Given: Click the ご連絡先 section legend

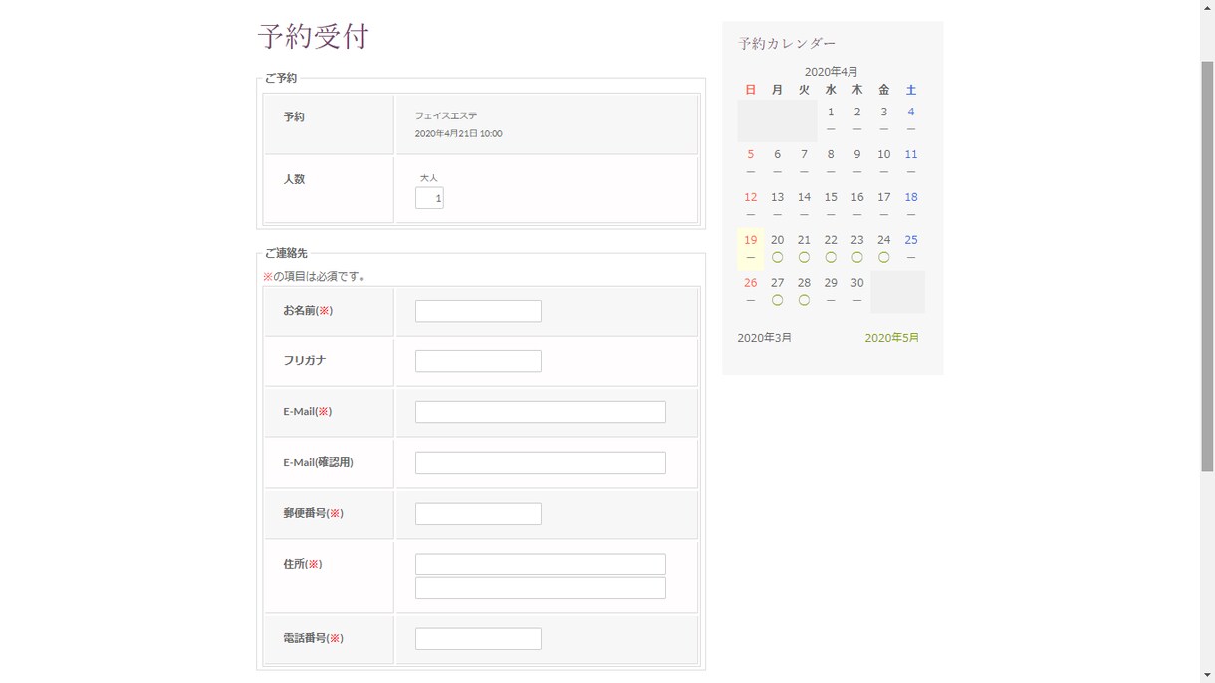Looking at the screenshot, I should coord(286,253).
